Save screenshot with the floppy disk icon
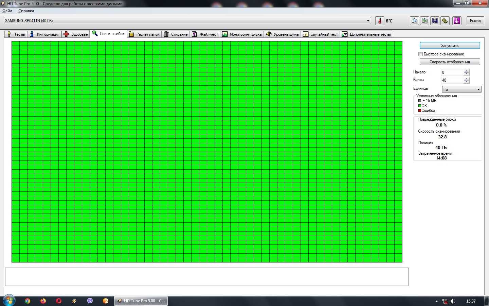The height and width of the screenshot is (306, 489). (x=435, y=21)
